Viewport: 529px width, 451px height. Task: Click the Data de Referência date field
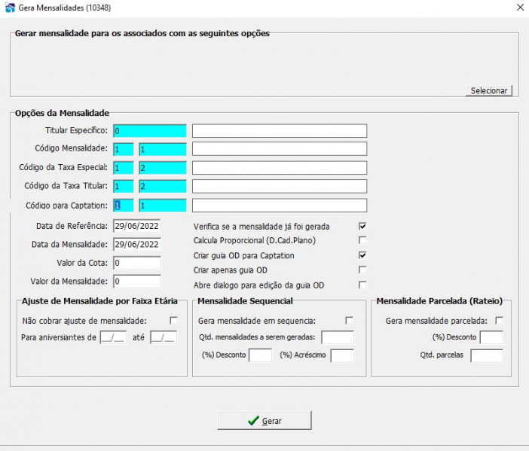[x=137, y=226]
